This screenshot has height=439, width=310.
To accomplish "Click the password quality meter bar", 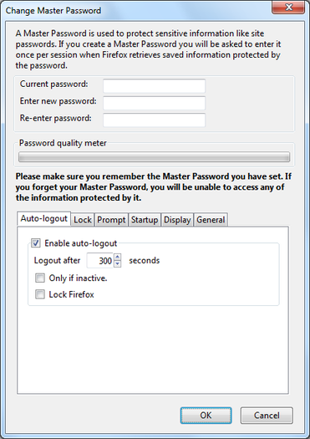I will click(154, 157).
